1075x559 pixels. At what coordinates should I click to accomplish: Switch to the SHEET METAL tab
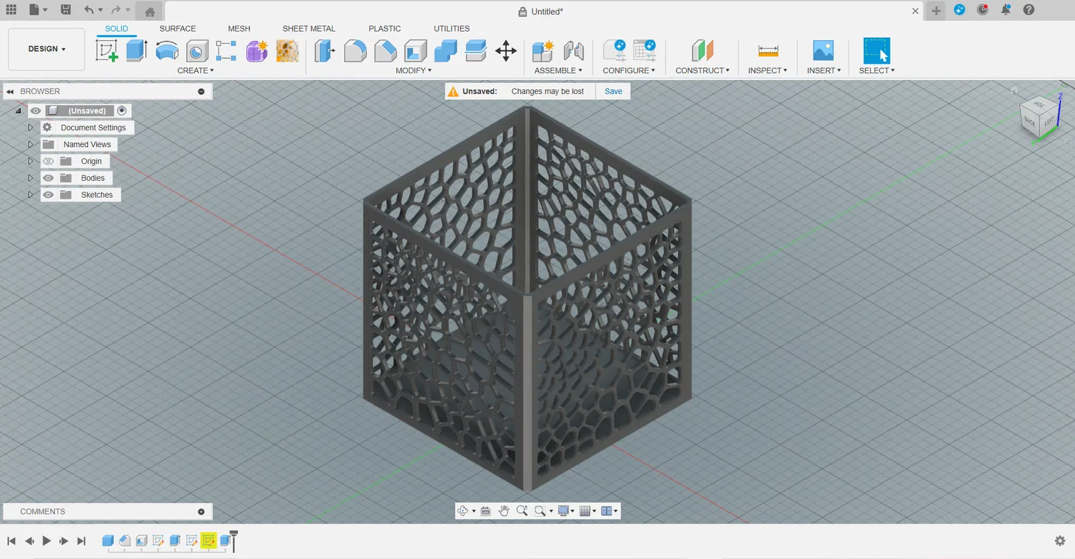[x=308, y=29]
